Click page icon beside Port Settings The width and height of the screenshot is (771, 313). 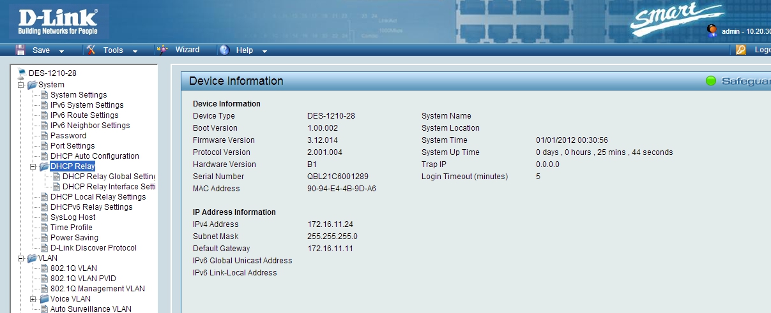pyautogui.click(x=45, y=145)
